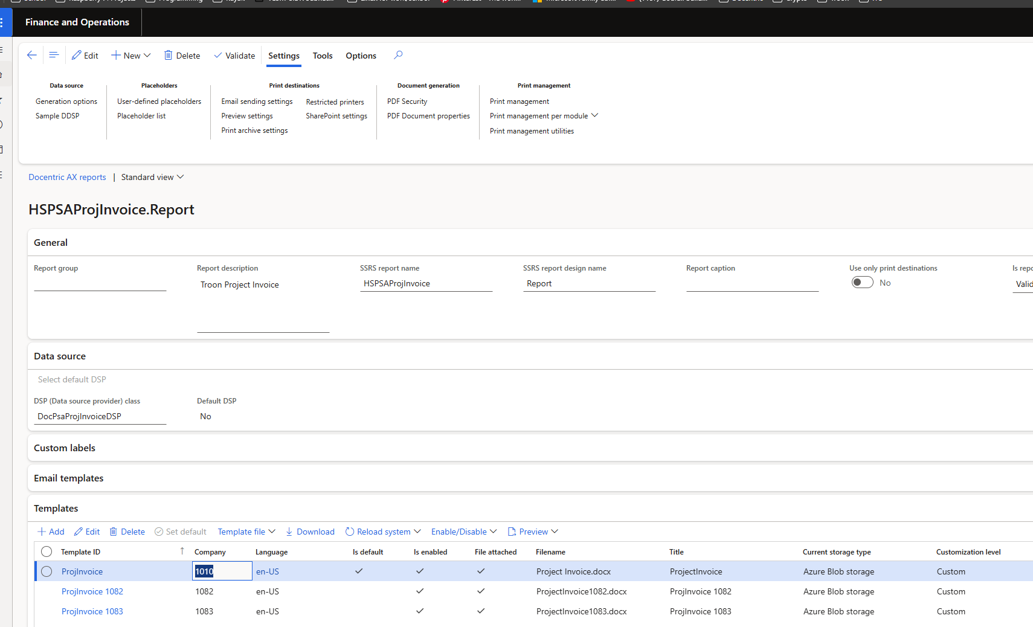
Task: Select all templates via header circle
Action: 47,551
